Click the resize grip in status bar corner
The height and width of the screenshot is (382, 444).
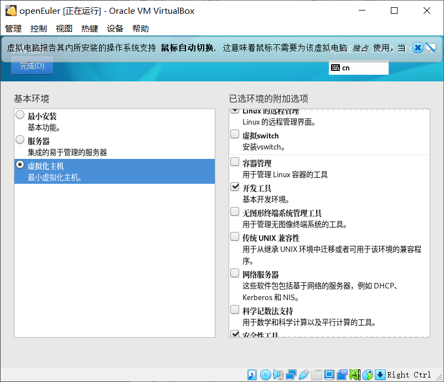pyautogui.click(x=440, y=378)
